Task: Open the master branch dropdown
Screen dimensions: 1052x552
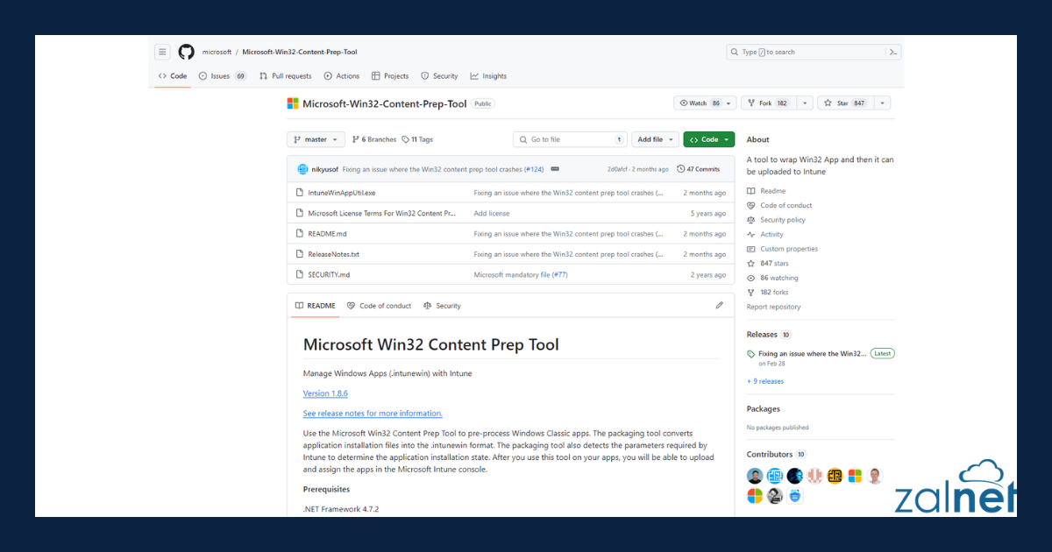Action: pos(316,139)
